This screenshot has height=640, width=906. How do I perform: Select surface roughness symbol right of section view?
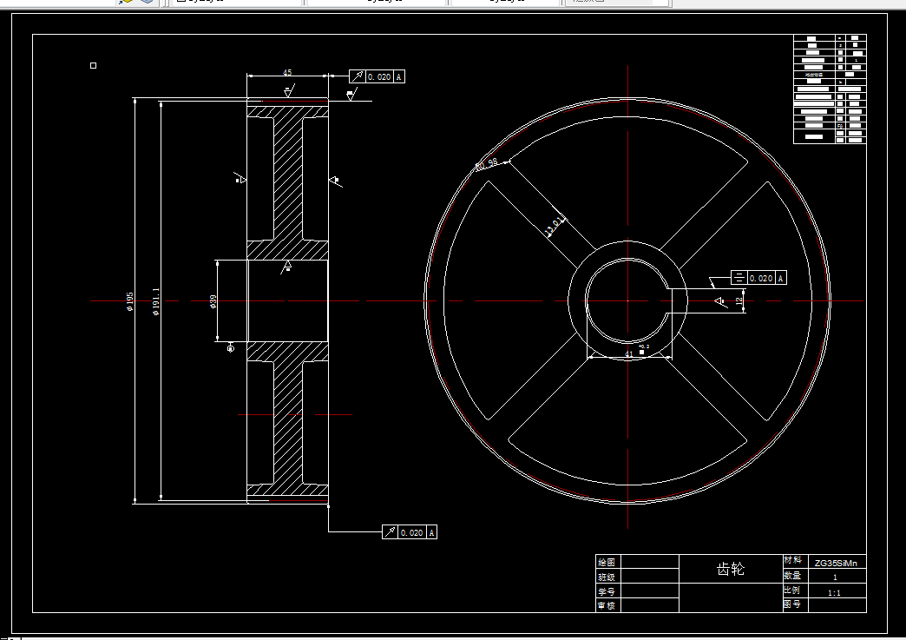335,181
